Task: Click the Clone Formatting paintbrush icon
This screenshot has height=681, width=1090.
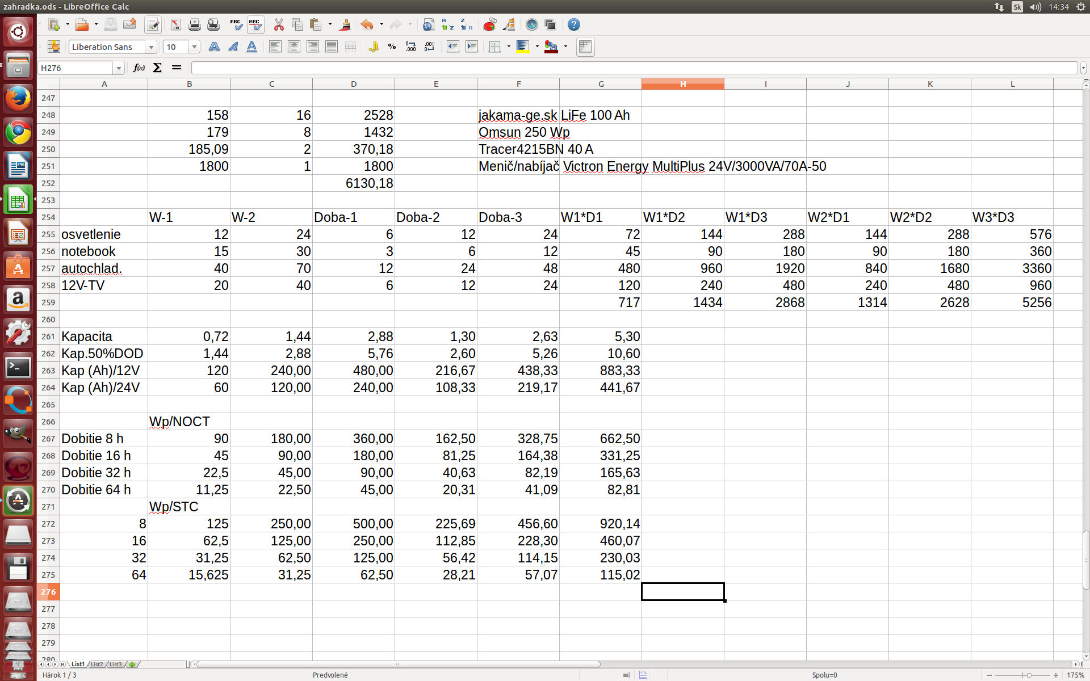Action: click(x=345, y=25)
